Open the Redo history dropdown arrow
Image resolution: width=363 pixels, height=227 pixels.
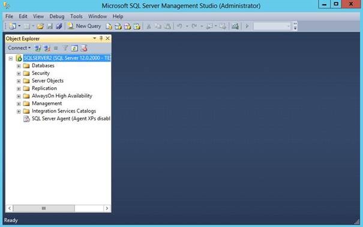click(x=202, y=26)
